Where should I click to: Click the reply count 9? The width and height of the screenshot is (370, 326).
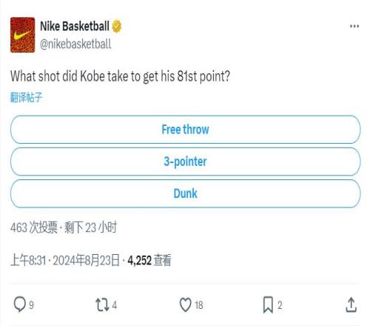pyautogui.click(x=31, y=305)
